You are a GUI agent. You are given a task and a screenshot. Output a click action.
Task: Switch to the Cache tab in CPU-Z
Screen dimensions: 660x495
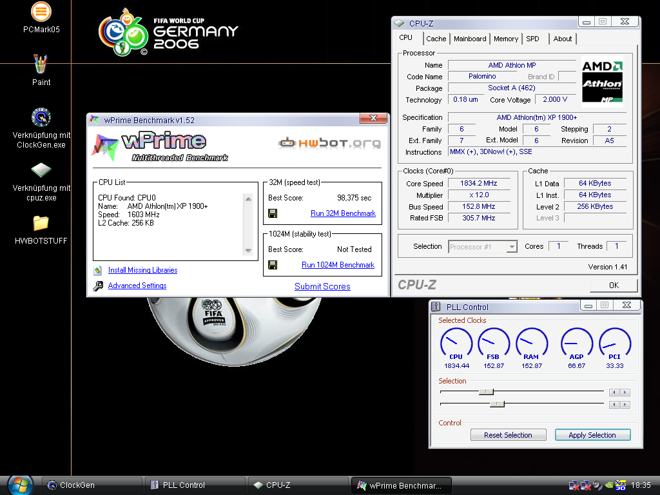pos(436,39)
